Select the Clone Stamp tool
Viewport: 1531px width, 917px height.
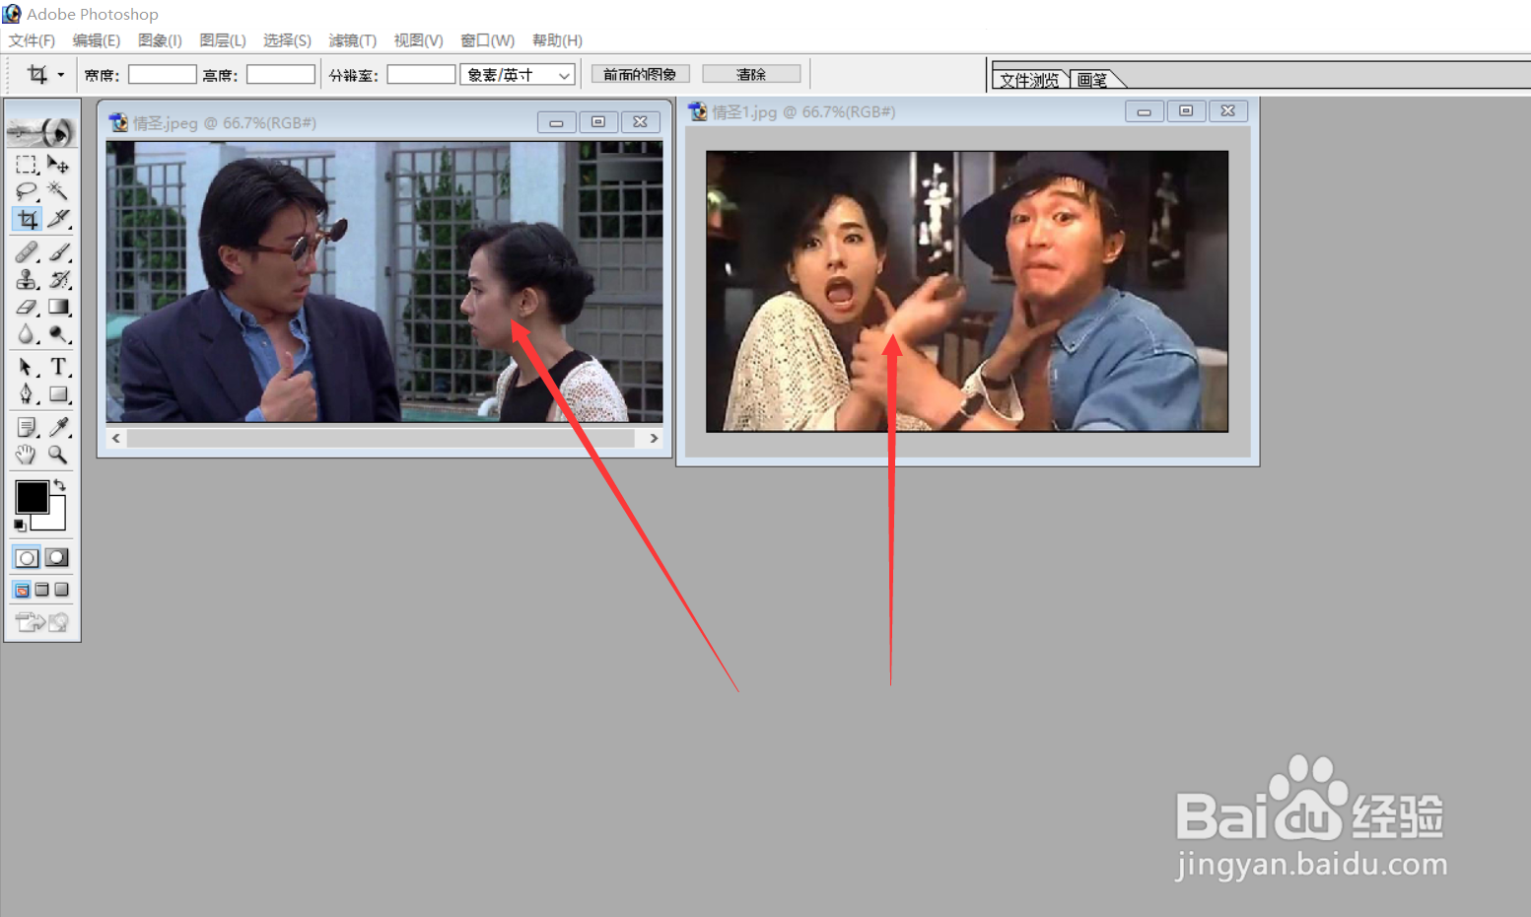point(27,280)
